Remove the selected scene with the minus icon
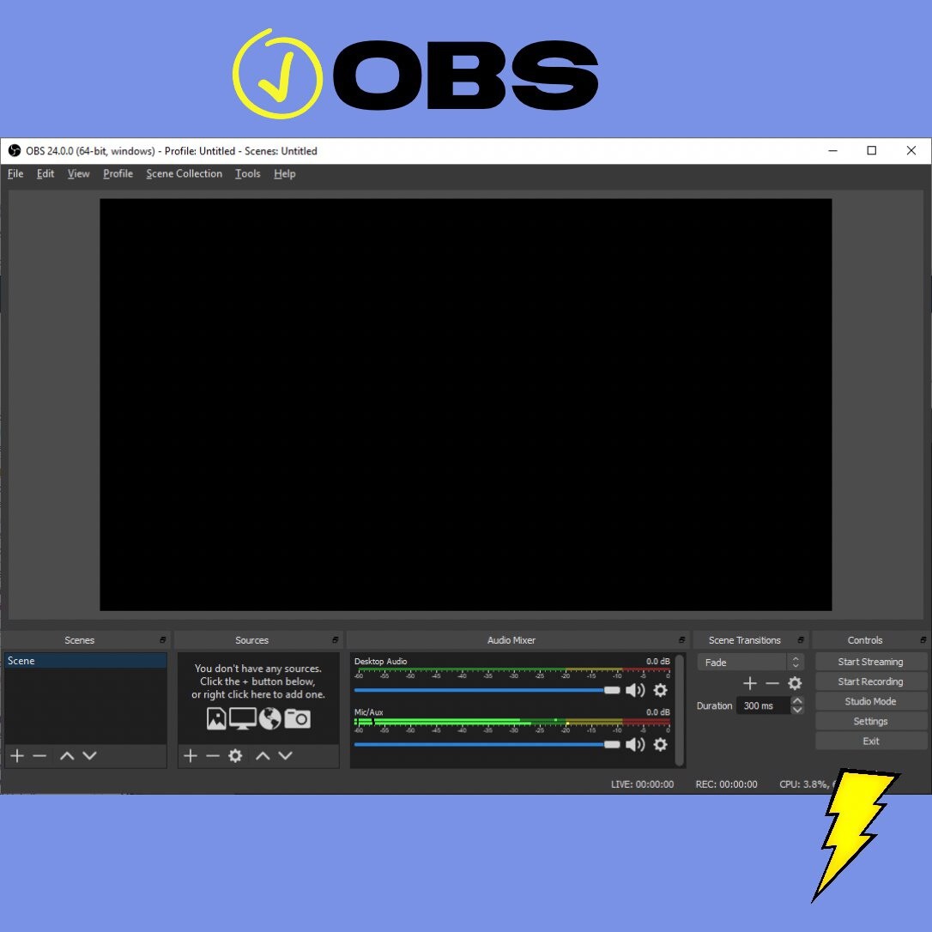This screenshot has width=932, height=932. [39, 755]
